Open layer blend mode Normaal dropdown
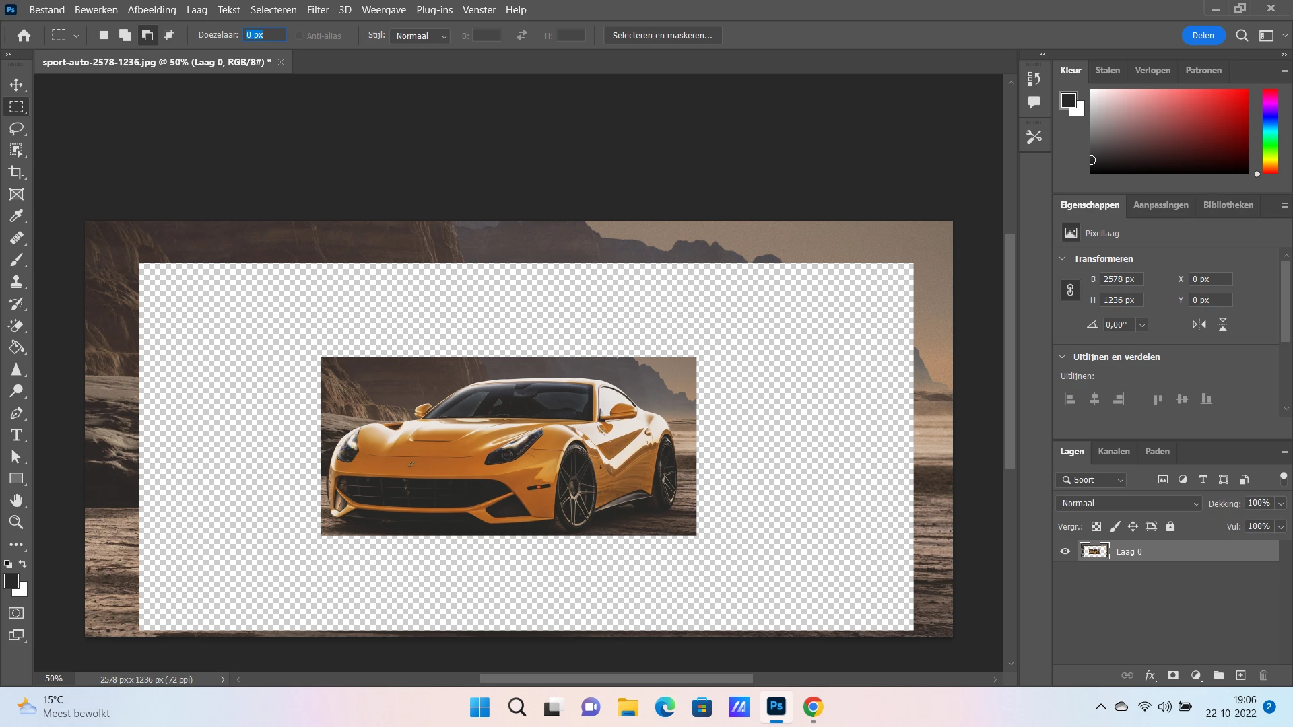This screenshot has width=1293, height=727. tap(1129, 504)
